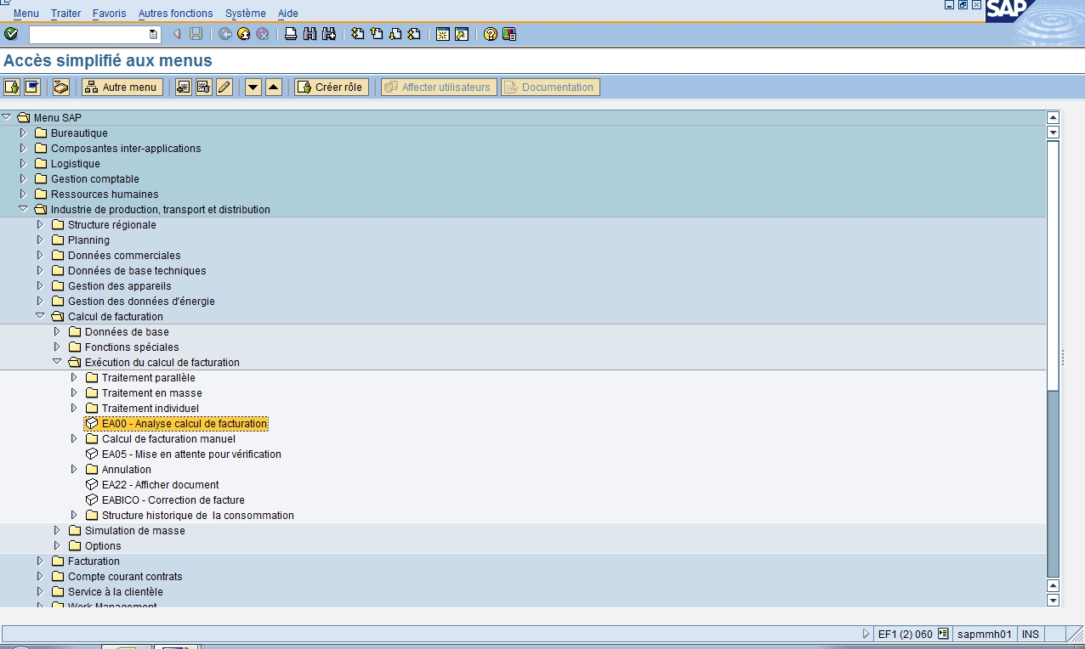1085x649 pixels.
Task: Expand the status bar message triangle
Action: (x=866, y=634)
